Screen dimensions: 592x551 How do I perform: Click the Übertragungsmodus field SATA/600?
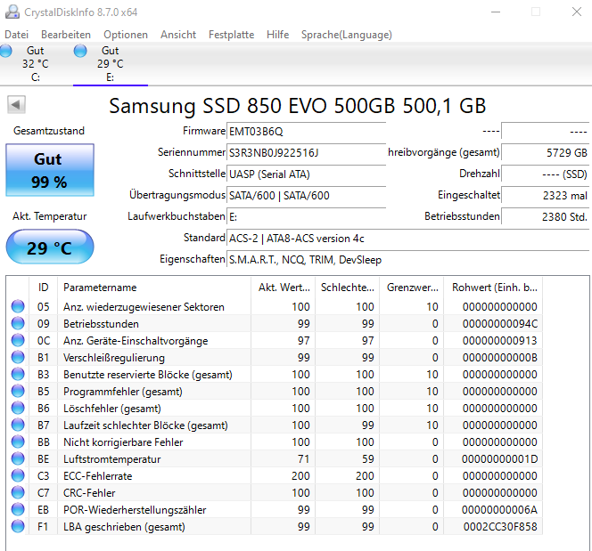306,196
